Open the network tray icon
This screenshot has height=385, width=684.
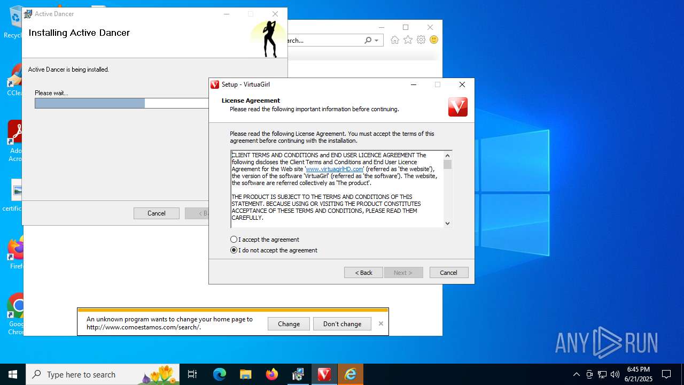point(602,374)
